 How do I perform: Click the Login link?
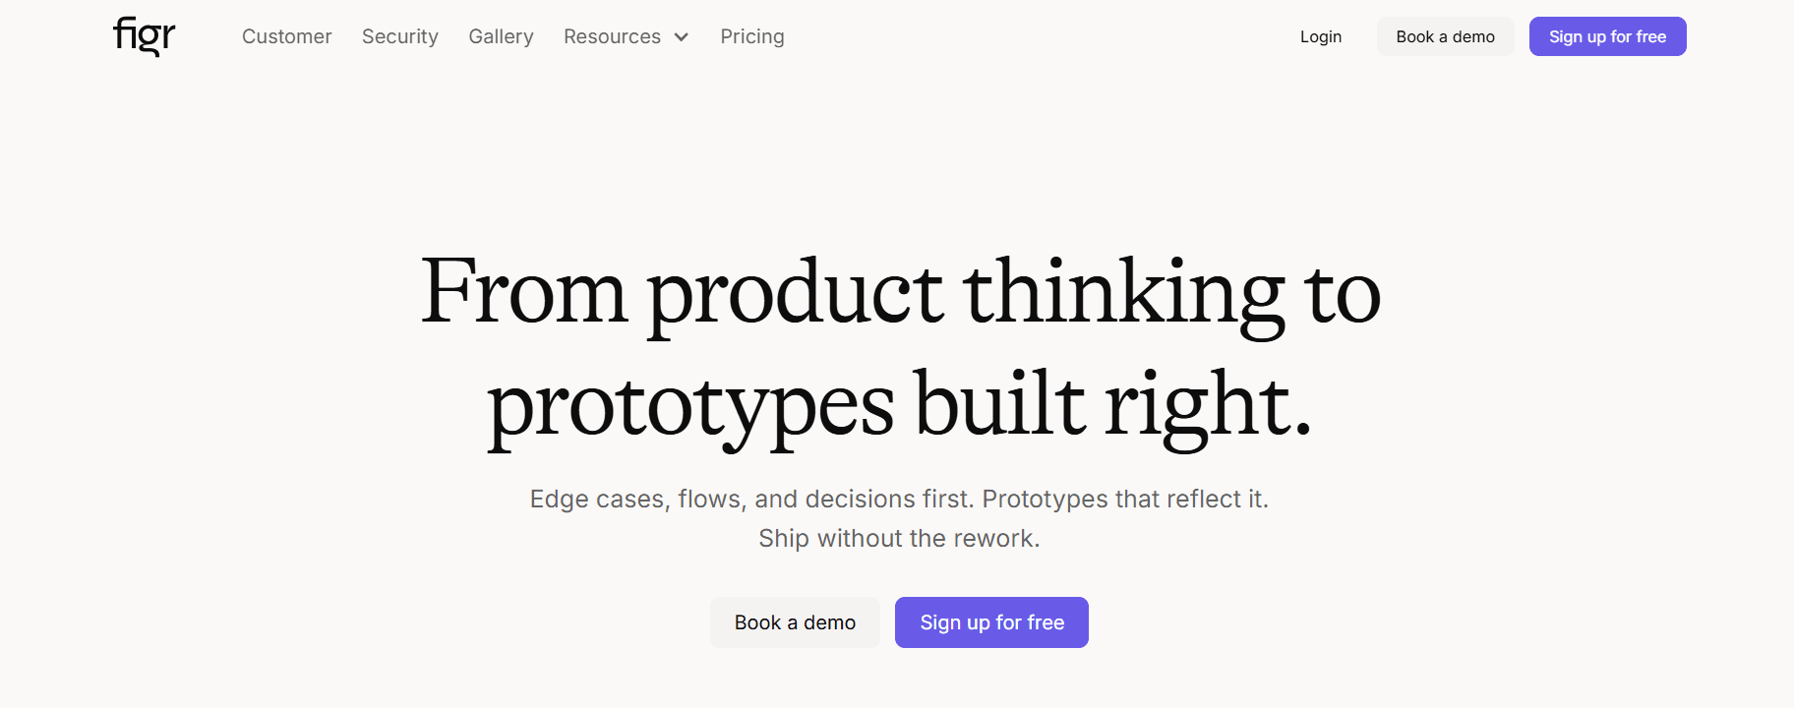[x=1320, y=36]
